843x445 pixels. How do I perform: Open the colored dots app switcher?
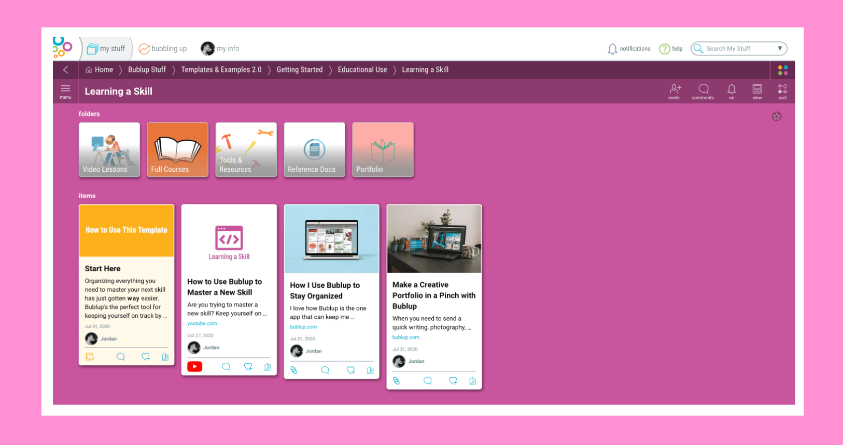[x=783, y=70]
